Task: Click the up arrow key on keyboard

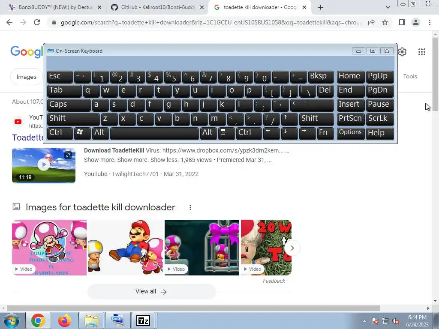Action: [x=289, y=119]
